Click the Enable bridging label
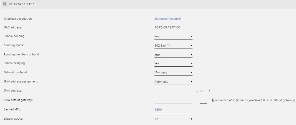296x125 pixels. (15, 63)
